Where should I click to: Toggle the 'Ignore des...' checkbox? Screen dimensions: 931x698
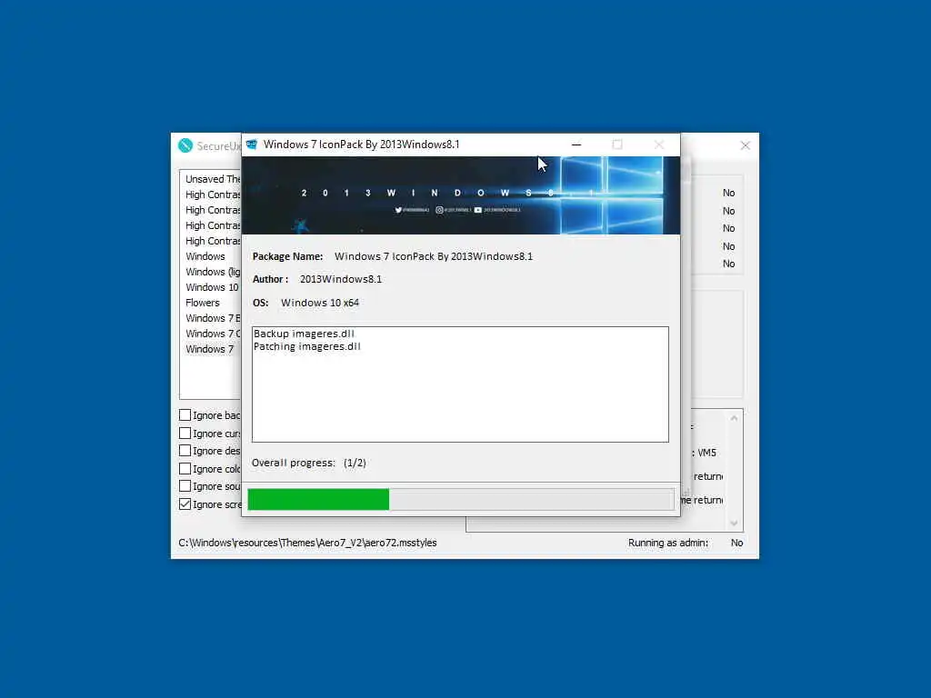[x=185, y=451]
